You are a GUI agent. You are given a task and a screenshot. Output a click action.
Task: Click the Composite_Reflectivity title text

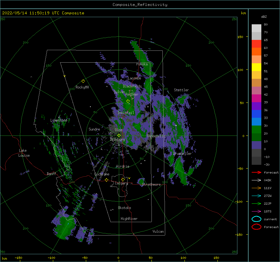point(140,5)
